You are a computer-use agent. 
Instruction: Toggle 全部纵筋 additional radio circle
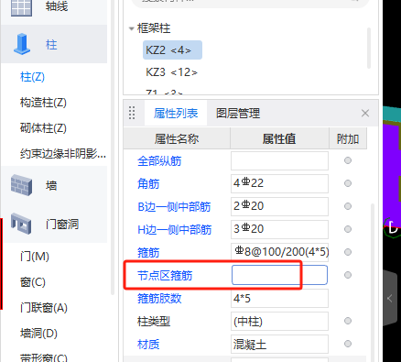tap(348, 160)
